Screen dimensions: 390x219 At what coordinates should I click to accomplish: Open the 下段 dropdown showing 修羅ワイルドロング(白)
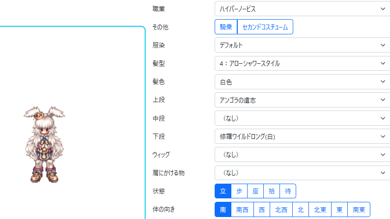(302, 137)
